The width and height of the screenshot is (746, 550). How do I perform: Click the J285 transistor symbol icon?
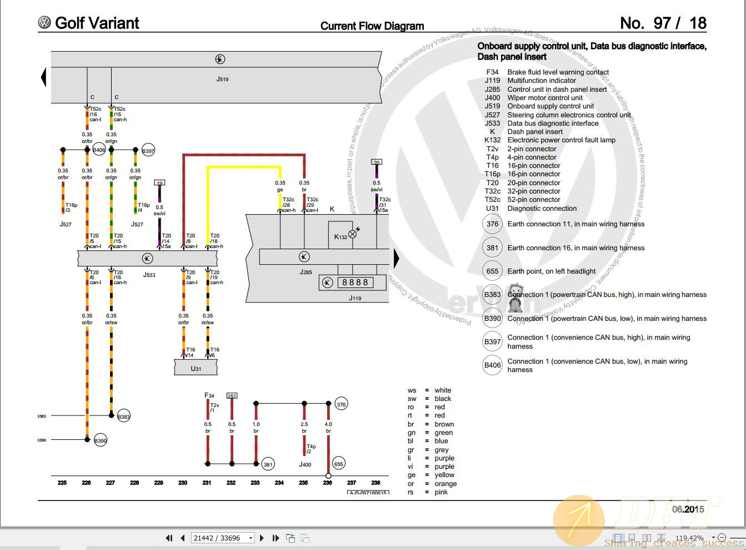304,256
